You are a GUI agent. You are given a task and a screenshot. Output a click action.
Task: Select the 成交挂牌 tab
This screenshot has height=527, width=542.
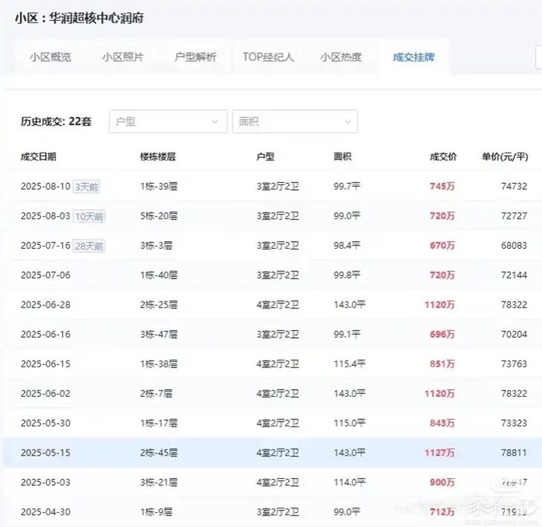[x=413, y=57]
